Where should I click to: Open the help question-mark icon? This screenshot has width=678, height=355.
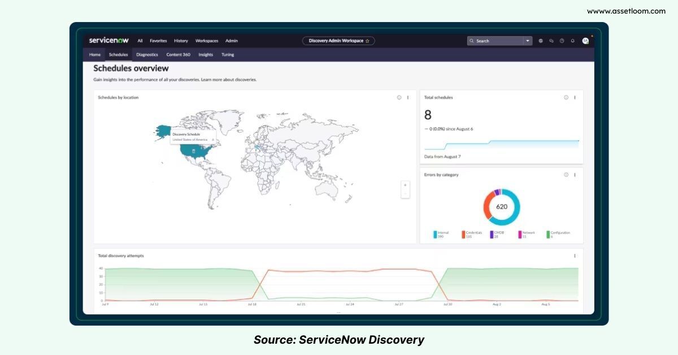(x=562, y=41)
